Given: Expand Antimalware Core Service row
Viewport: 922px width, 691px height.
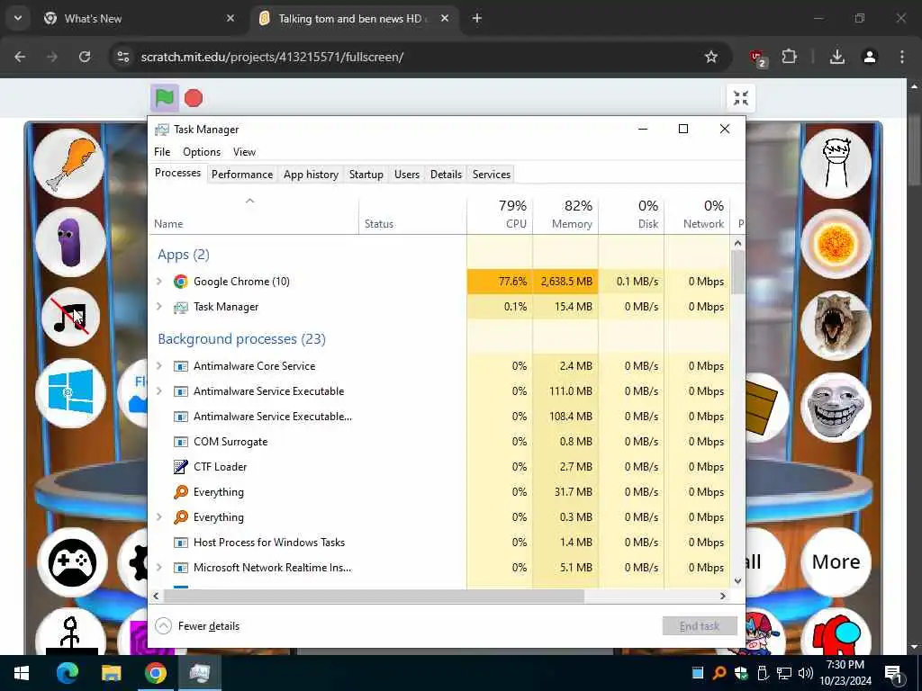Looking at the screenshot, I should [x=159, y=365].
